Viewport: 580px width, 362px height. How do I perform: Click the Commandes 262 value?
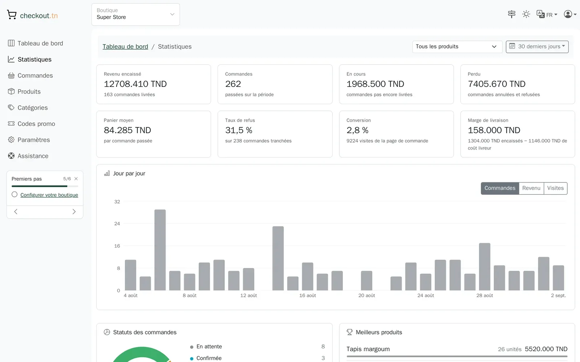click(x=233, y=84)
